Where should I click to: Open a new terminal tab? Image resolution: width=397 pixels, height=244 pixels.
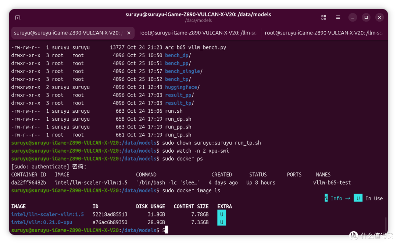(18, 18)
